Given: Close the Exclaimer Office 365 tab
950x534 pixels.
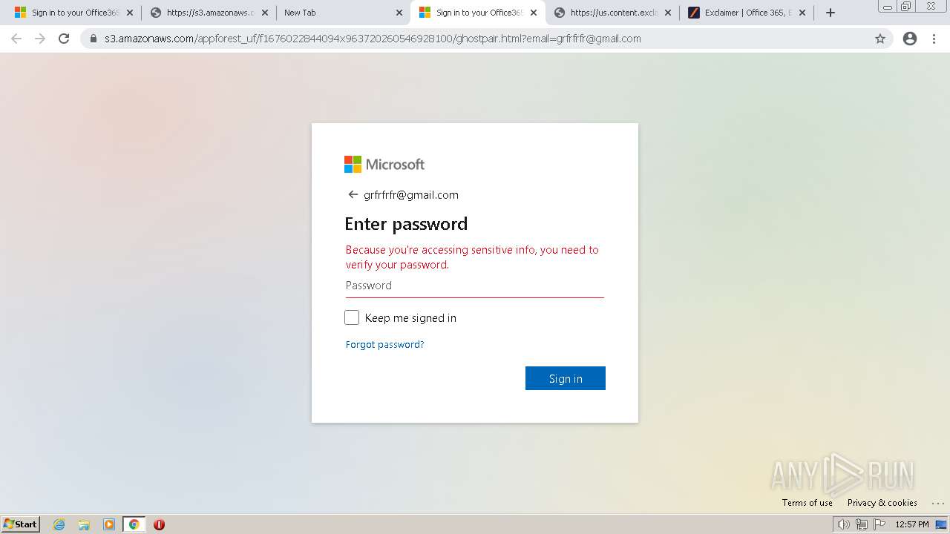Looking at the screenshot, I should pos(802,13).
